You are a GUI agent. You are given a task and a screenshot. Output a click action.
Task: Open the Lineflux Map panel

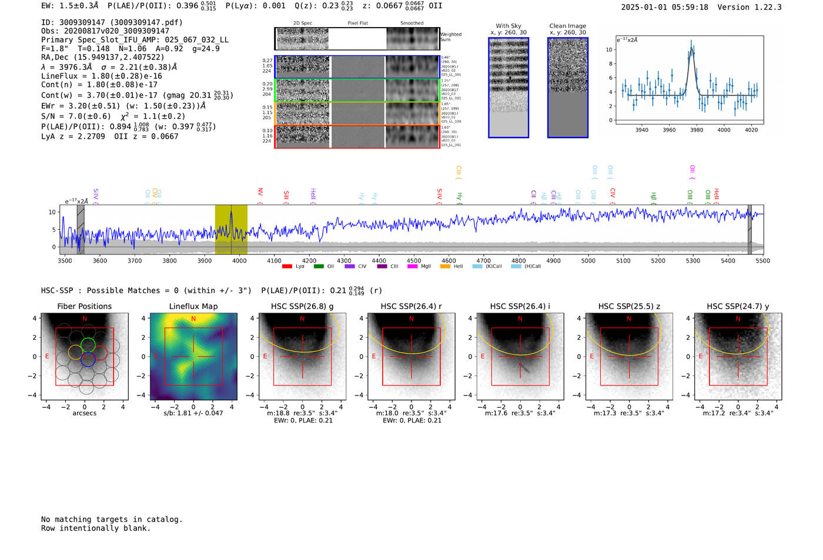tap(193, 357)
